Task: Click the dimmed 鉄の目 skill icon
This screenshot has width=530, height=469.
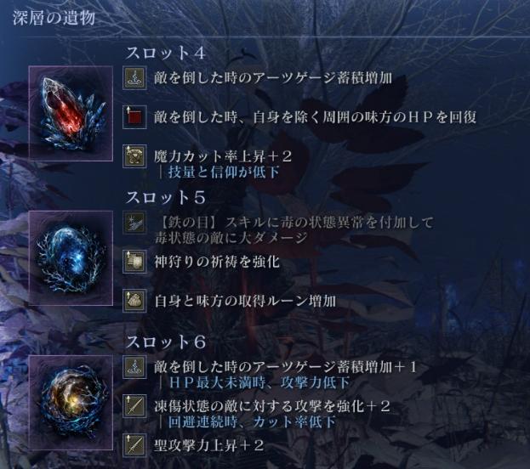Action: click(134, 223)
